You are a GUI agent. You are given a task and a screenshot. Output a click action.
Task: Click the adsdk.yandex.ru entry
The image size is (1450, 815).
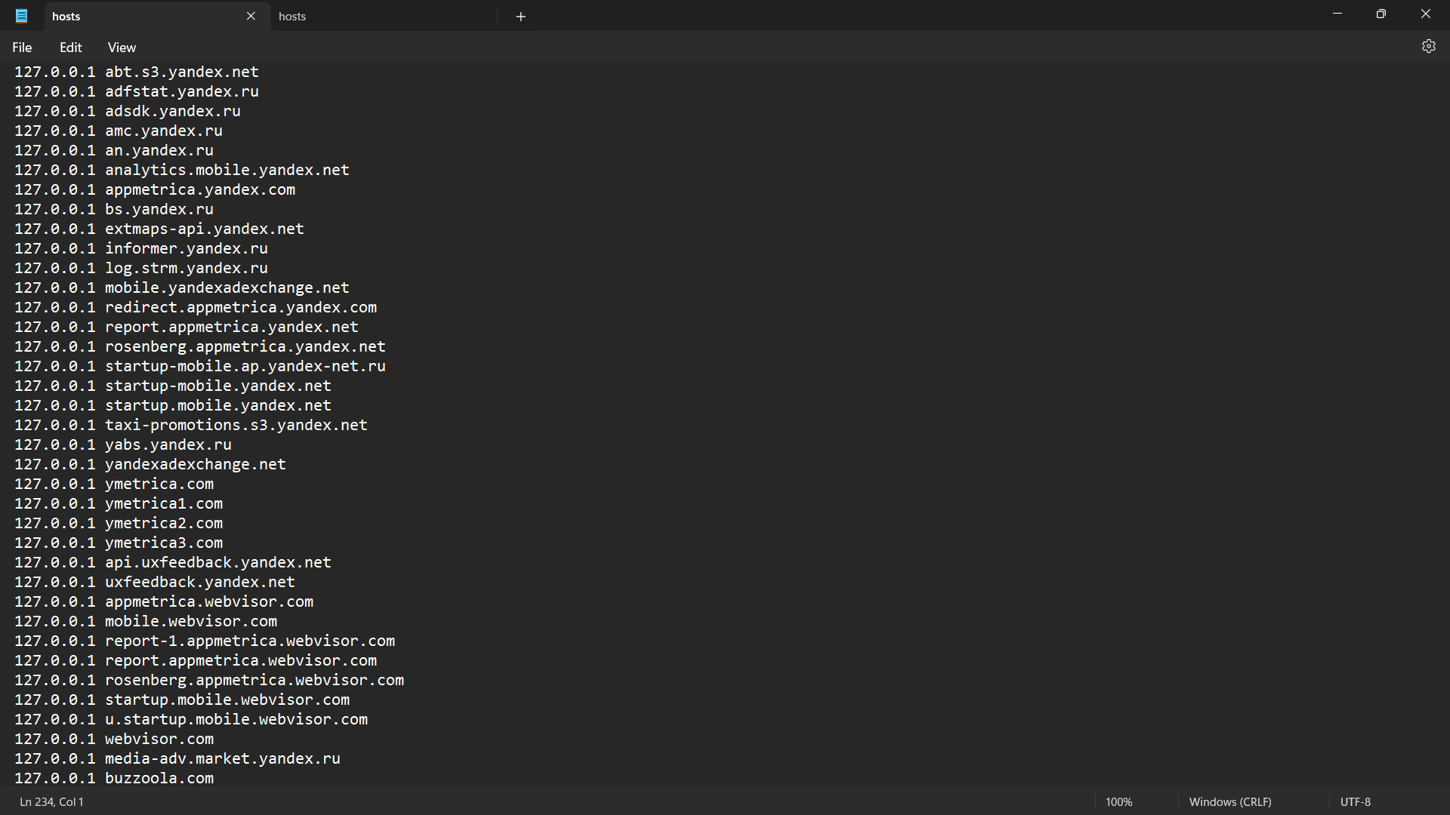pos(128,111)
